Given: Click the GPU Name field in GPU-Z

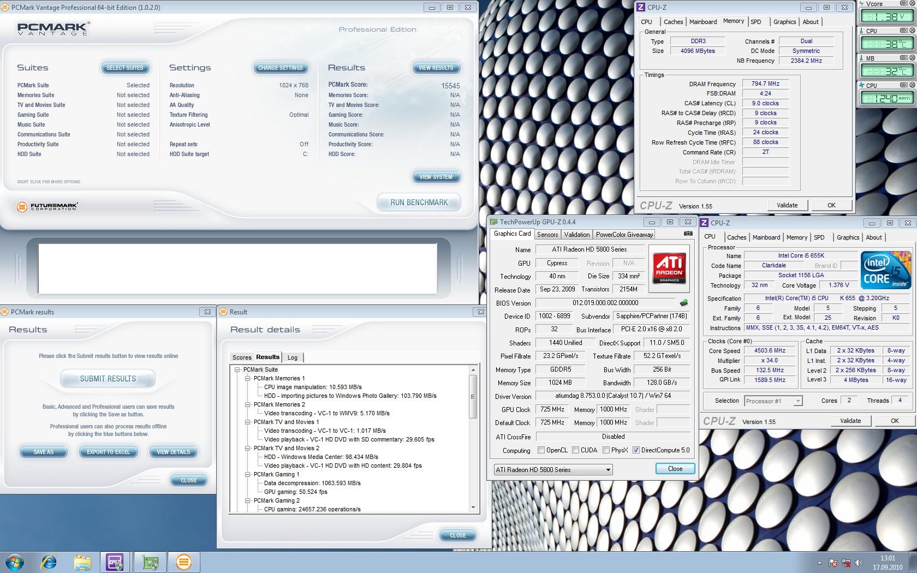Looking at the screenshot, I should pos(589,249).
